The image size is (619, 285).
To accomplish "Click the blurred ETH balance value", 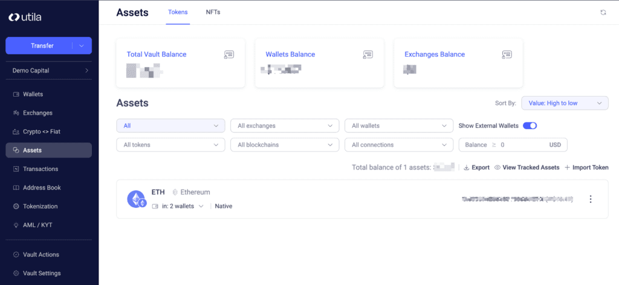I will (517, 199).
